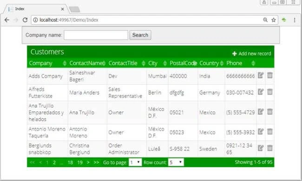
Task: Click the Search button
Action: 140,35
